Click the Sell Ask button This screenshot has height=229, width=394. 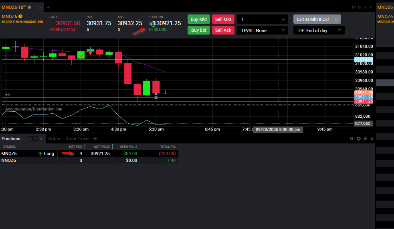223,30
